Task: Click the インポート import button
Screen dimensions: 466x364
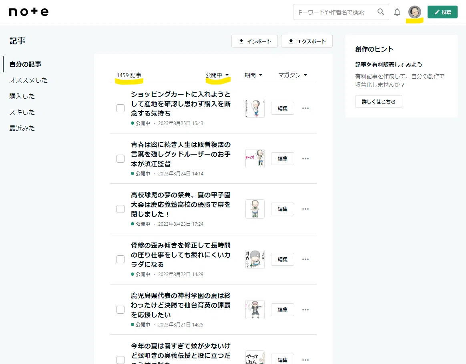Action: 255,41
